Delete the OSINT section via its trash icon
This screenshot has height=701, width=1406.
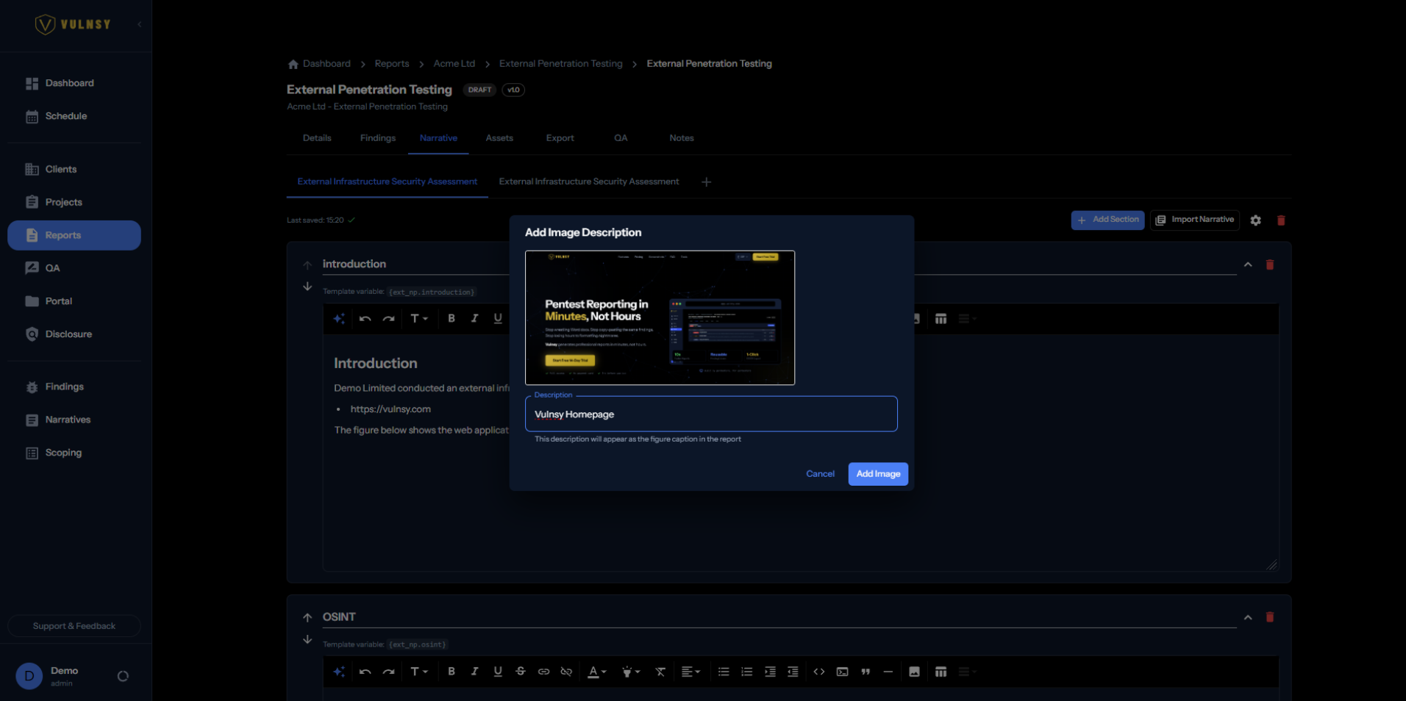click(1270, 617)
